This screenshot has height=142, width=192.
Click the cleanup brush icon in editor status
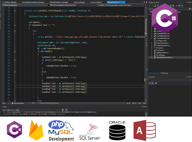click(x=33, y=103)
